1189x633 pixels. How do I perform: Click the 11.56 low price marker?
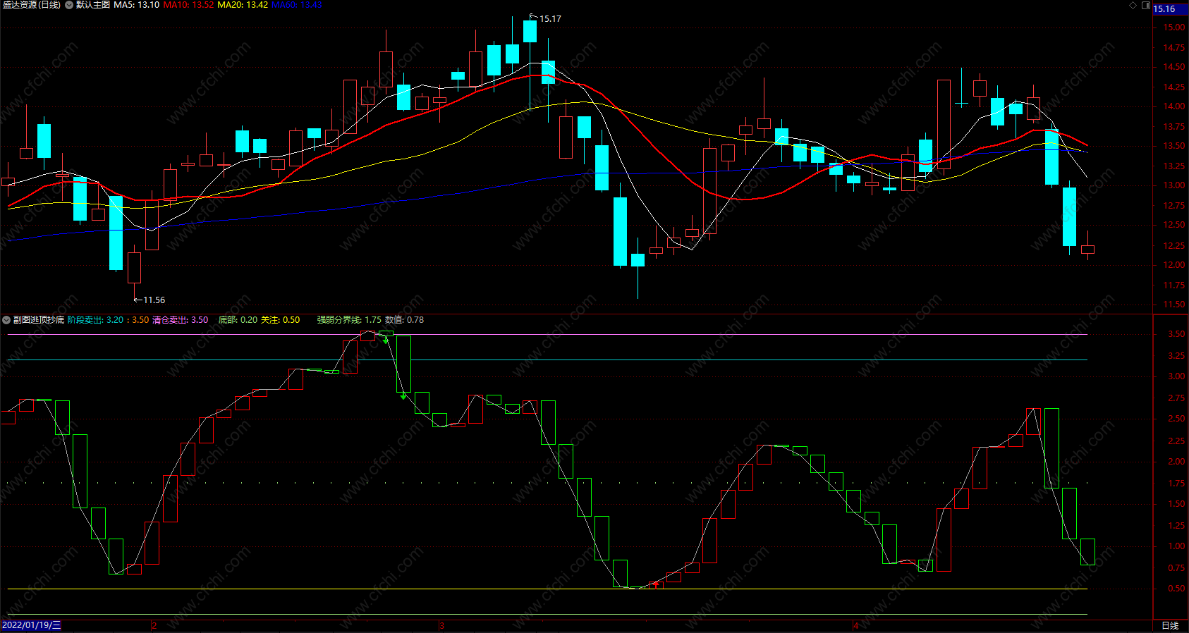click(x=154, y=300)
